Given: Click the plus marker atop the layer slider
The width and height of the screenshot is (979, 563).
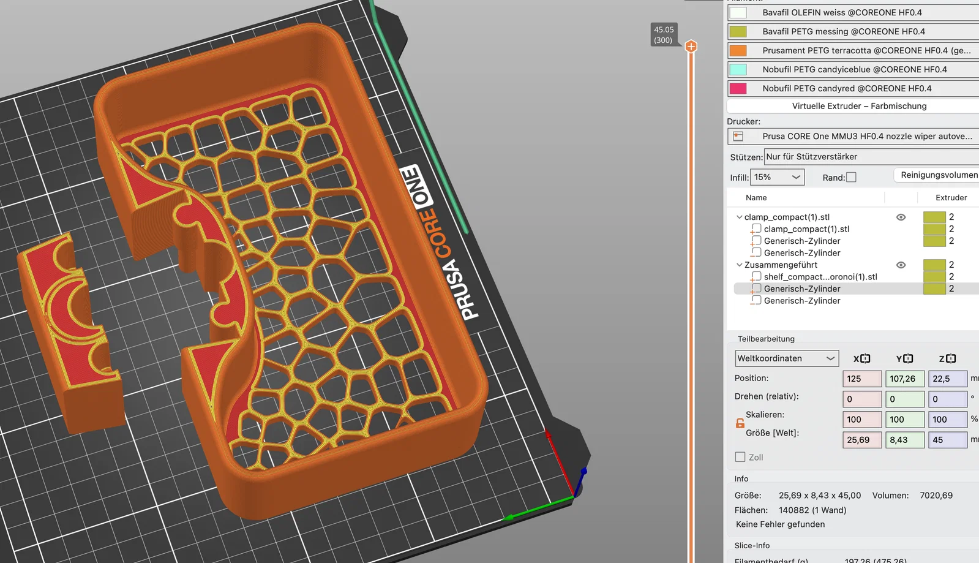Looking at the screenshot, I should click(691, 46).
